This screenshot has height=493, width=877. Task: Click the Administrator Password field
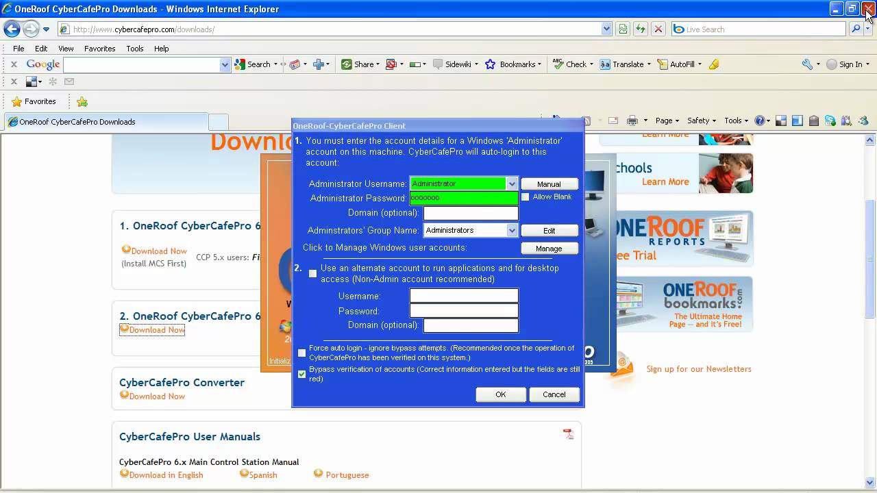[x=464, y=198]
